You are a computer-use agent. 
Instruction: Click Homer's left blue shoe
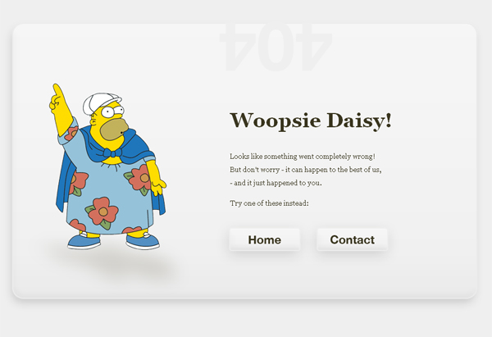pos(84,242)
